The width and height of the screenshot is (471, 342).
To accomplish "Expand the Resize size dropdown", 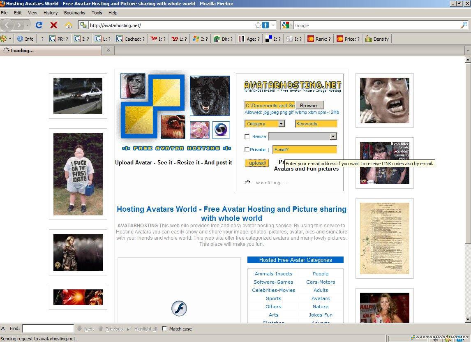I will (333, 136).
